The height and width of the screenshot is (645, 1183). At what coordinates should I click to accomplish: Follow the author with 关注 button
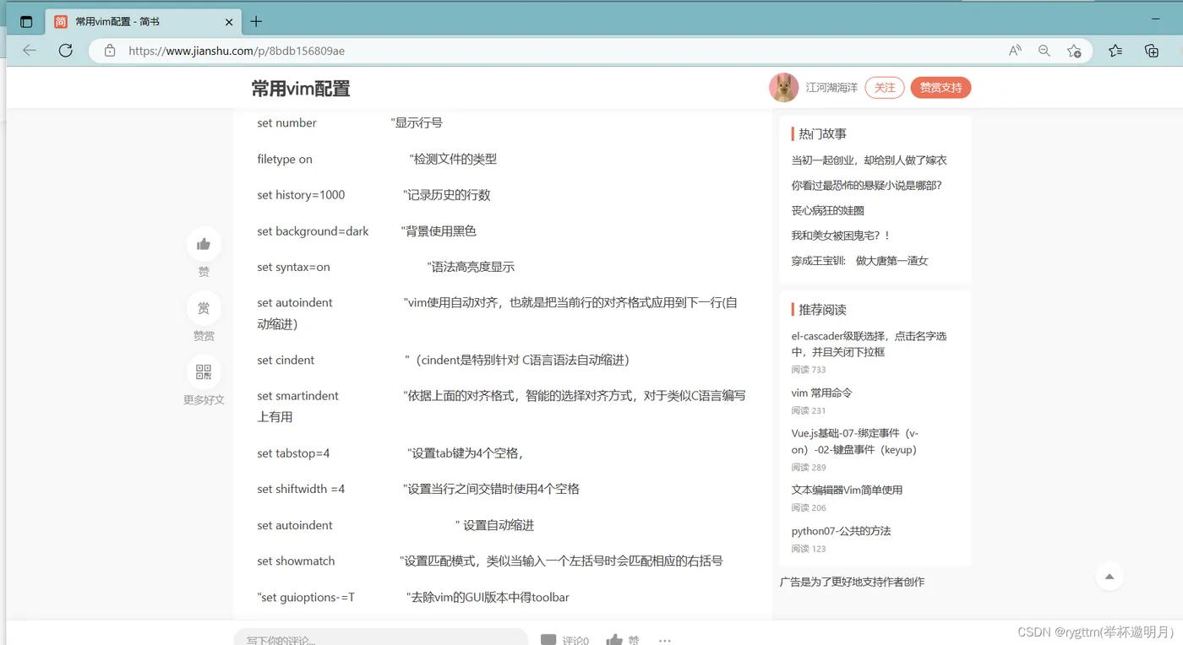point(885,88)
